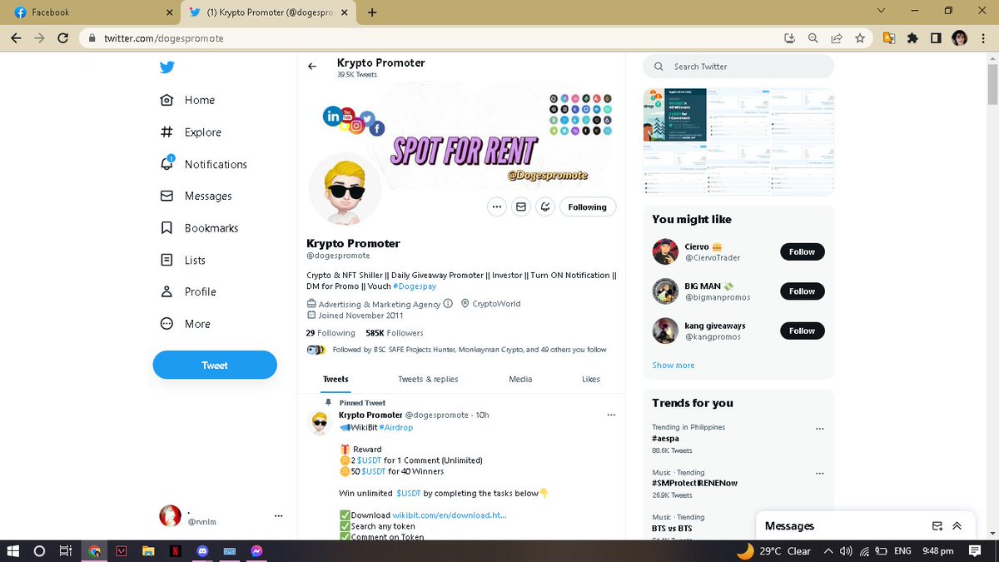Go back with the profile back arrow
The image size is (999, 562).
312,67
